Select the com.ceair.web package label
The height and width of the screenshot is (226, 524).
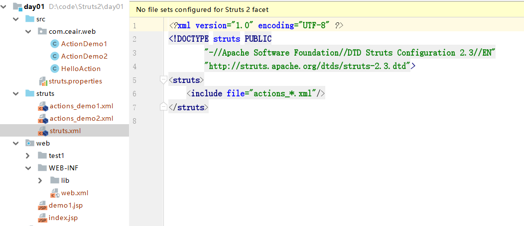coord(72,32)
